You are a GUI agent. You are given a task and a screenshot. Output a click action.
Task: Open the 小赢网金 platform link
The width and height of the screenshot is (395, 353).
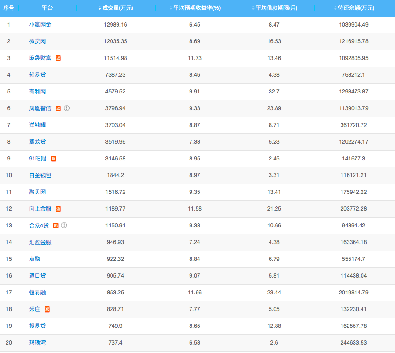(40, 25)
